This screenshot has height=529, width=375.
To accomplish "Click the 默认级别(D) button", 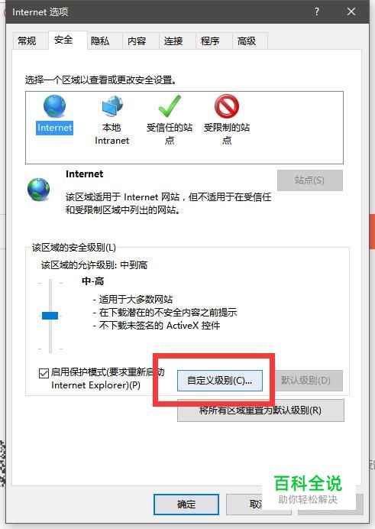I will tap(305, 381).
